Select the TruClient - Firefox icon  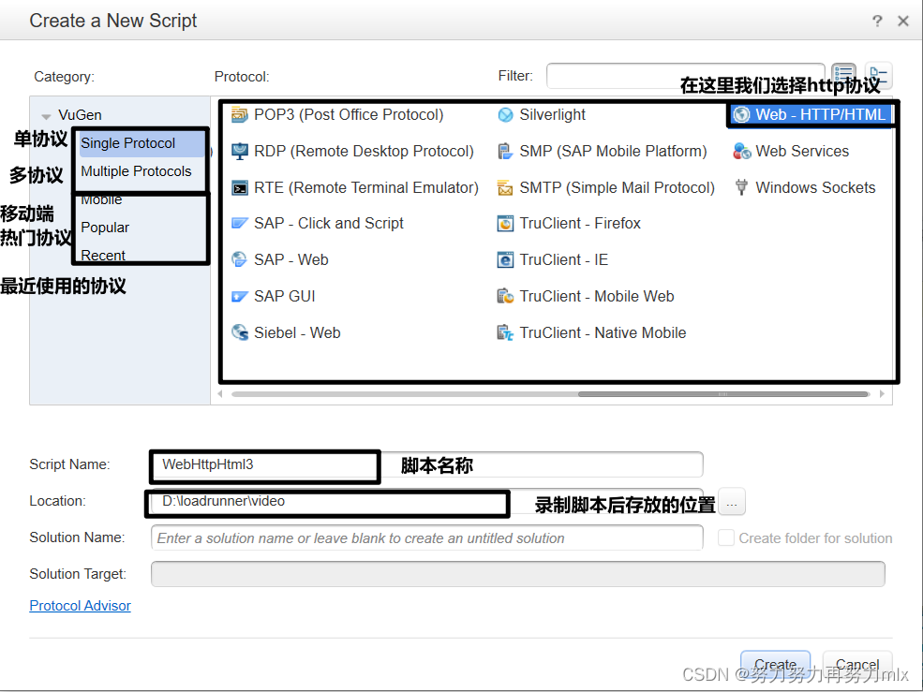(x=506, y=224)
